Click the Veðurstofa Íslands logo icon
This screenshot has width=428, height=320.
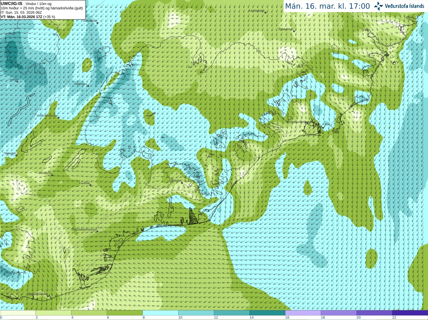(378, 6)
